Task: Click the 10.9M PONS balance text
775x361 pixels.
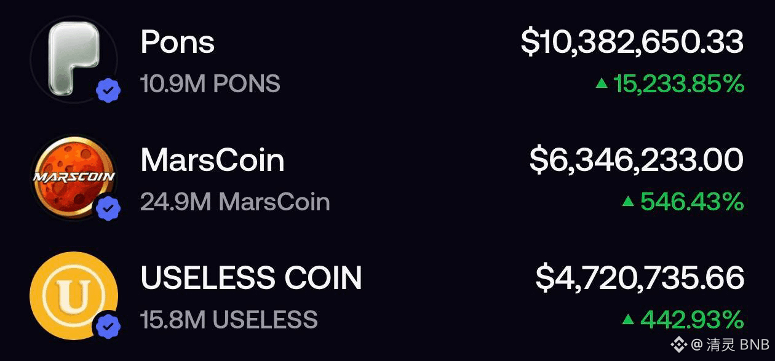Action: (x=210, y=84)
